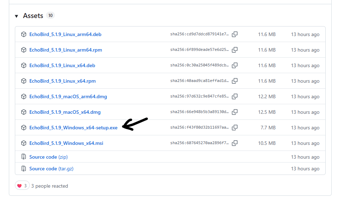Click package icon beside macOS_x64.dmg

[x=24, y=112]
